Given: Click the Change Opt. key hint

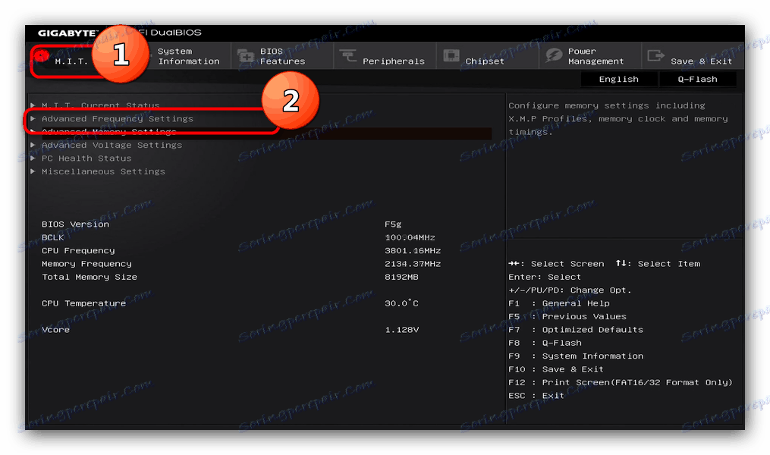Looking at the screenshot, I should [570, 290].
